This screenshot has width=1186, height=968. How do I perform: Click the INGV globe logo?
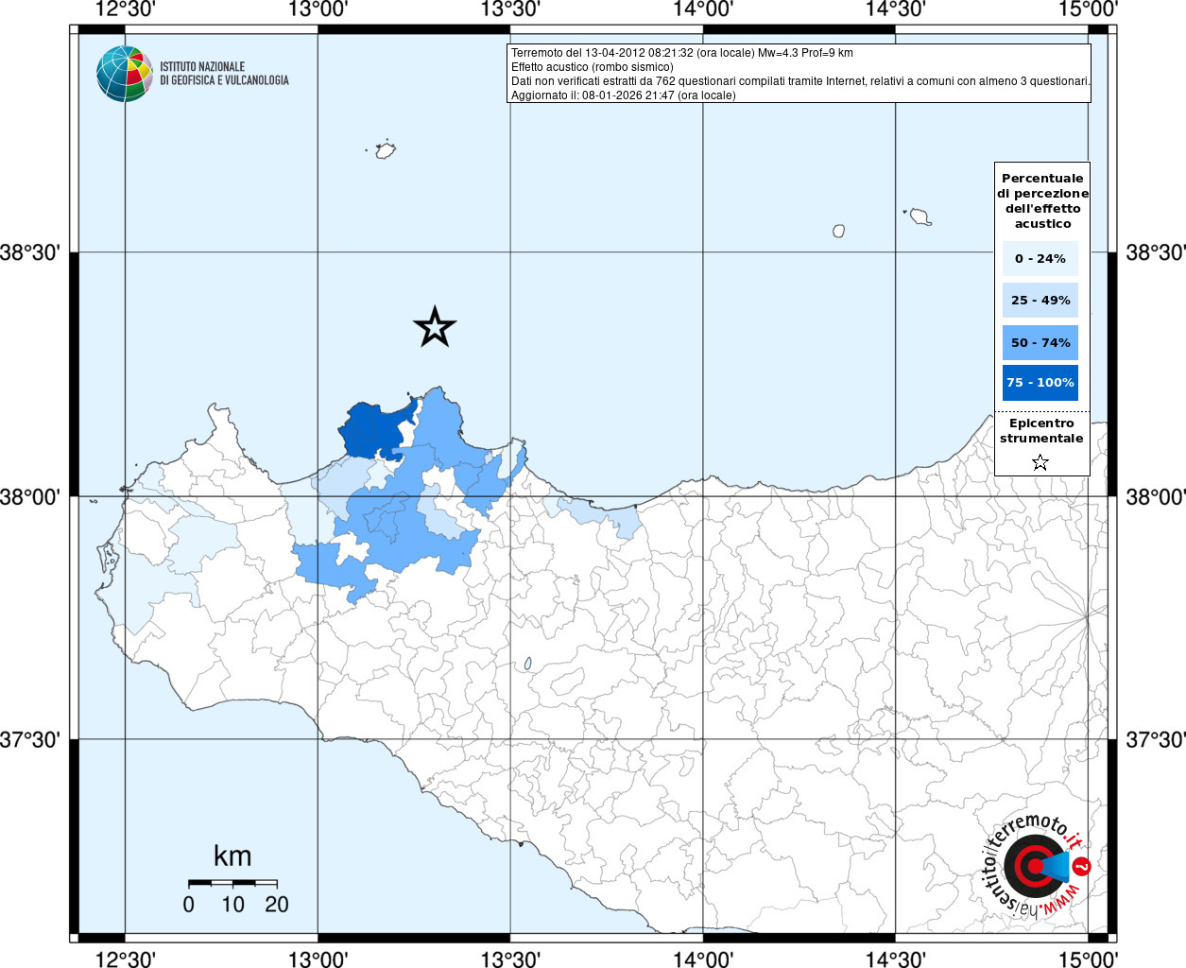pos(124,74)
